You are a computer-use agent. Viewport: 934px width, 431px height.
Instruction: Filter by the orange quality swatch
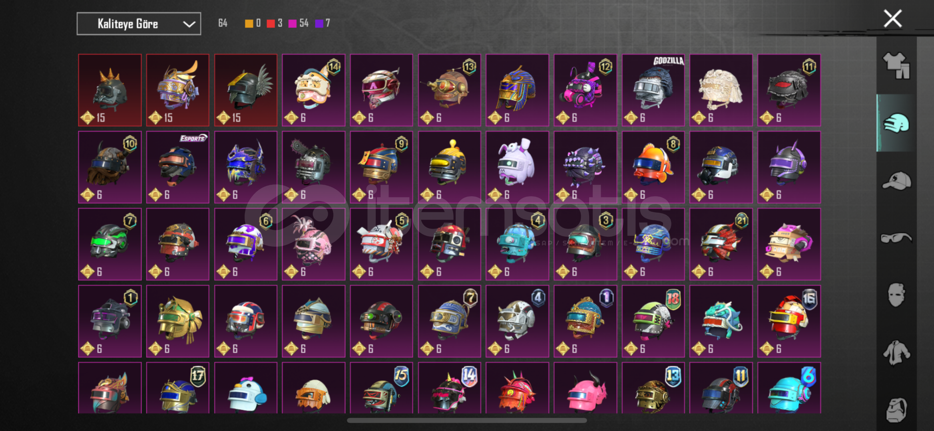click(x=249, y=24)
